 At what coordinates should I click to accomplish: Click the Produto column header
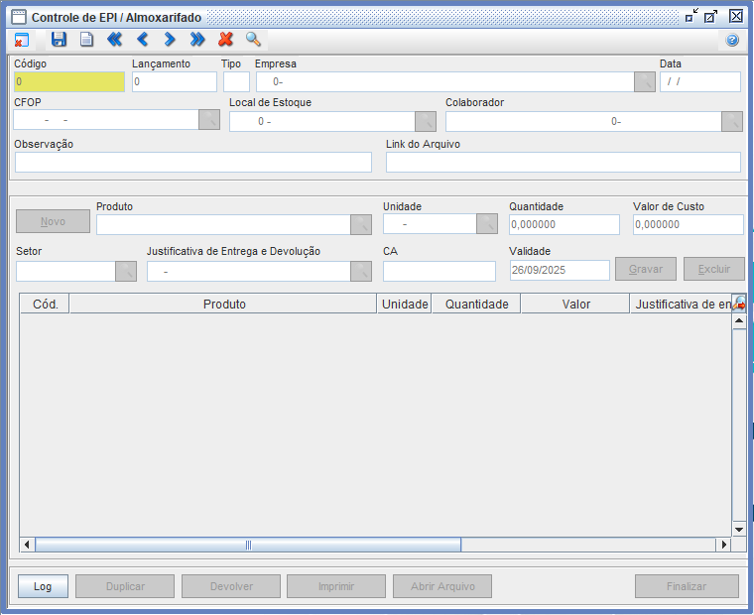[x=223, y=305]
